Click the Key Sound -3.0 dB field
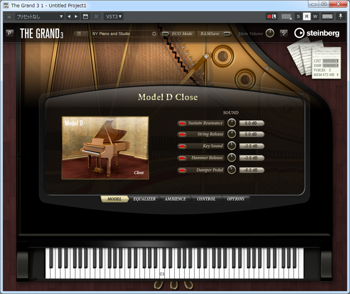This screenshot has height=294, width=350. tap(251, 146)
